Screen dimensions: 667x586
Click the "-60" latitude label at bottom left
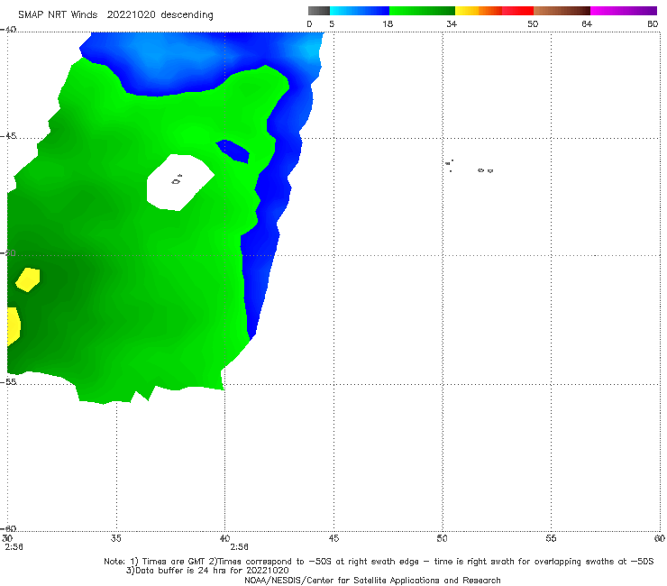click(8, 528)
